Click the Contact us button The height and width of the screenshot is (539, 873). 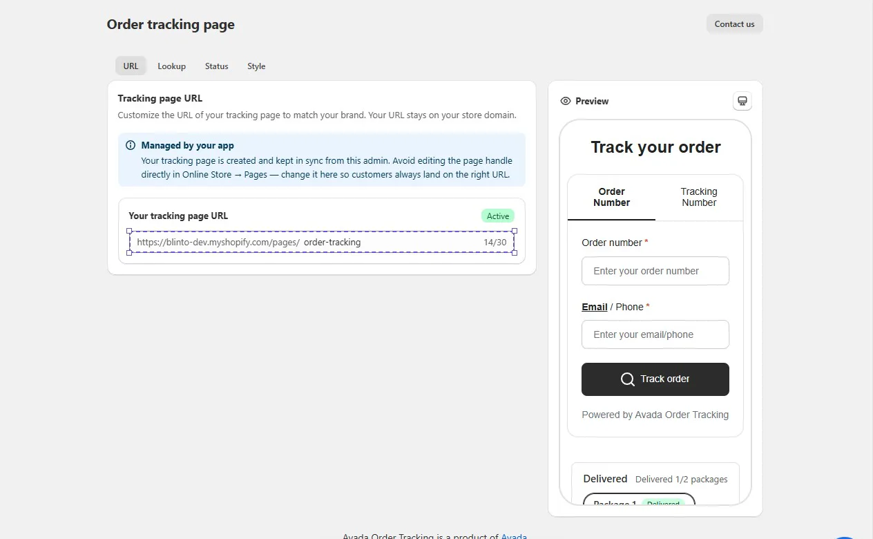(x=734, y=24)
